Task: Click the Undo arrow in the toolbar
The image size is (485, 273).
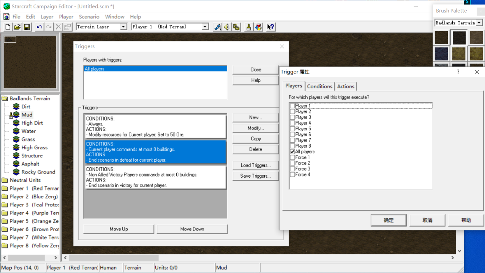Action: (x=39, y=27)
